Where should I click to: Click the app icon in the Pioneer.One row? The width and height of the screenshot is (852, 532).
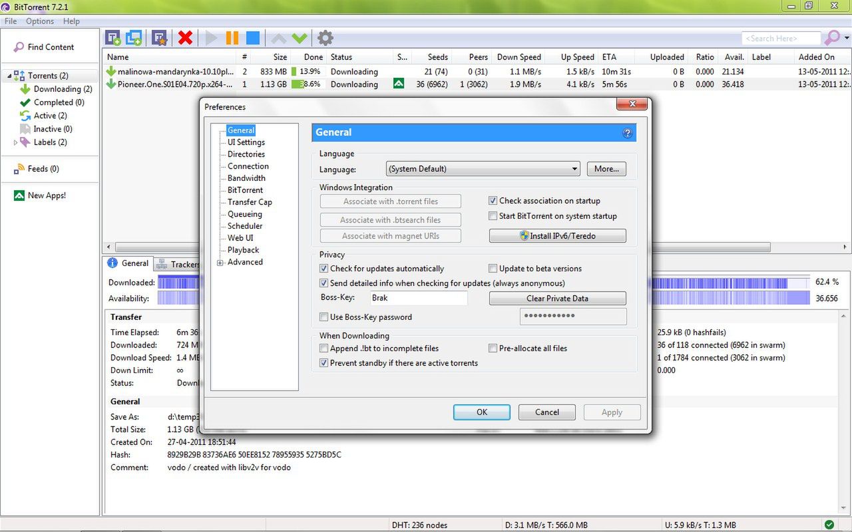pyautogui.click(x=399, y=84)
